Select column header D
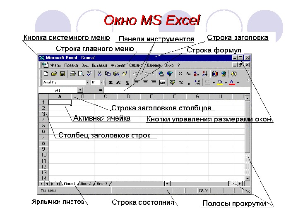 (128, 97)
